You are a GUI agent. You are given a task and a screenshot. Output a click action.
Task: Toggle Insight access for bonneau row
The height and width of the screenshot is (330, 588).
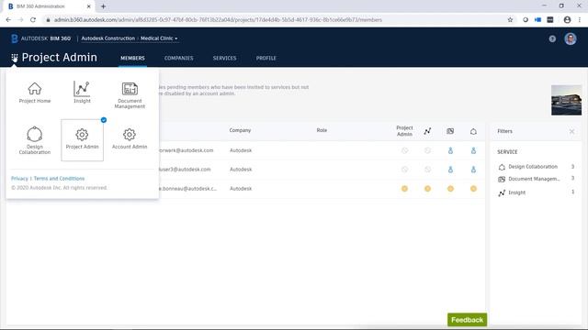(427, 189)
